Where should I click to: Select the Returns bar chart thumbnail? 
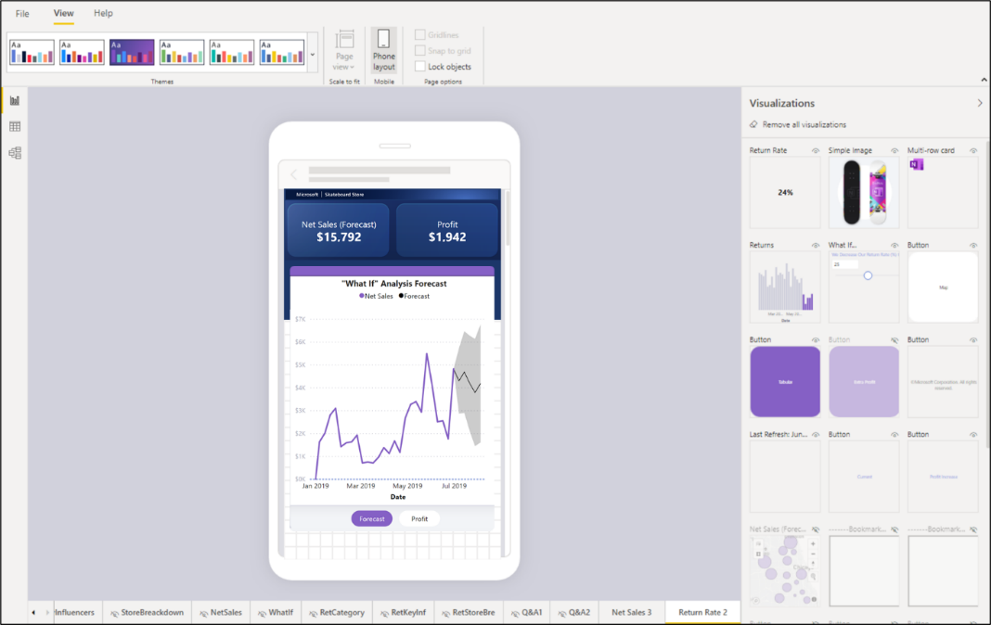pyautogui.click(x=785, y=287)
